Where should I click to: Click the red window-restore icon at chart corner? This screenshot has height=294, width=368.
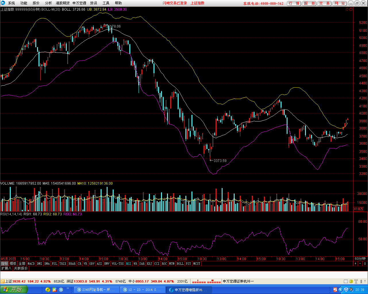pos(351,9)
